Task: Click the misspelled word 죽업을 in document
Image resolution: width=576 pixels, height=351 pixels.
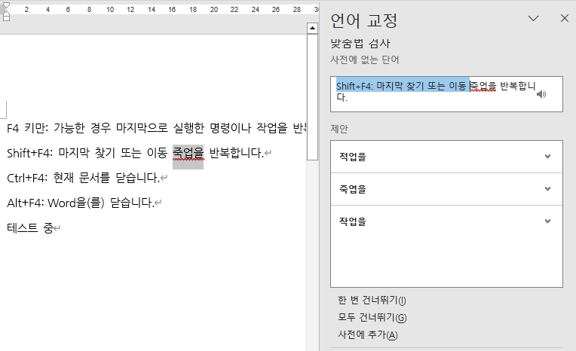Action: 188,153
